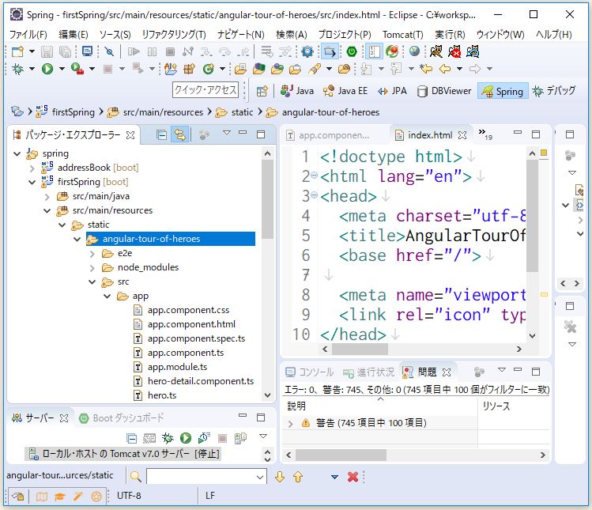Click the green Start server icon in Servers view
The image size is (592, 510).
coord(186,438)
